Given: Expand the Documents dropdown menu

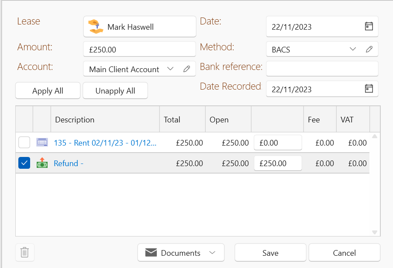Looking at the screenshot, I should 212,253.
